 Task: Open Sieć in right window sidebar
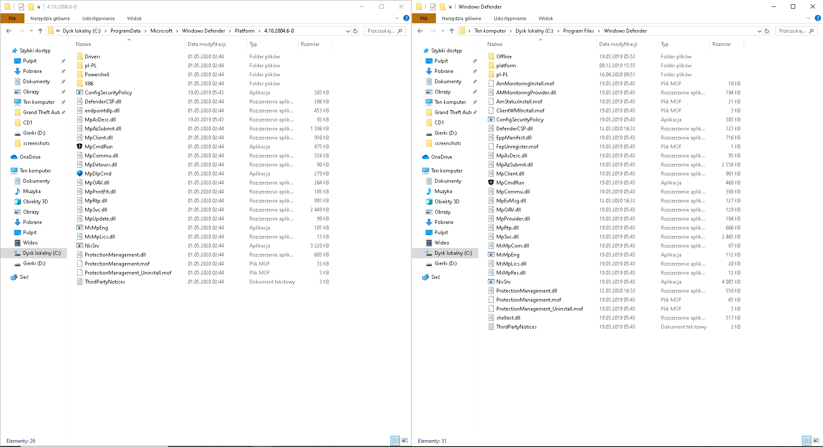pos(436,277)
